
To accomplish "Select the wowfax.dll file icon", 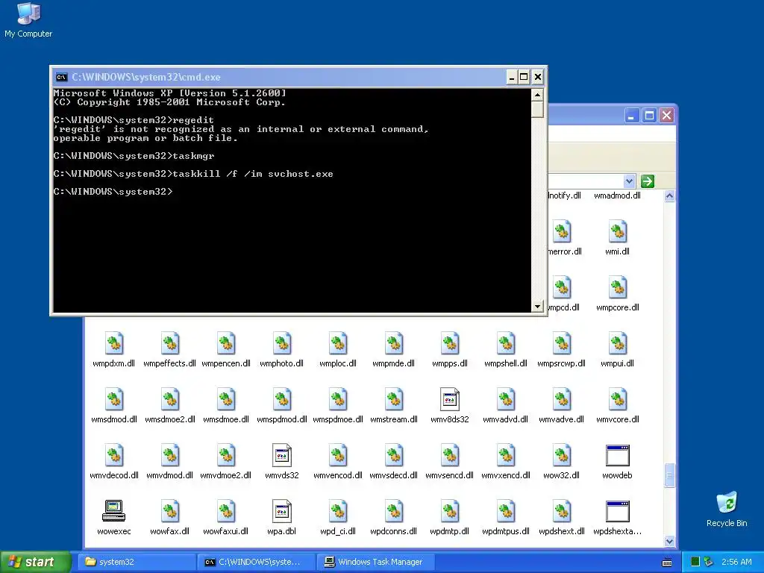I will point(170,511).
